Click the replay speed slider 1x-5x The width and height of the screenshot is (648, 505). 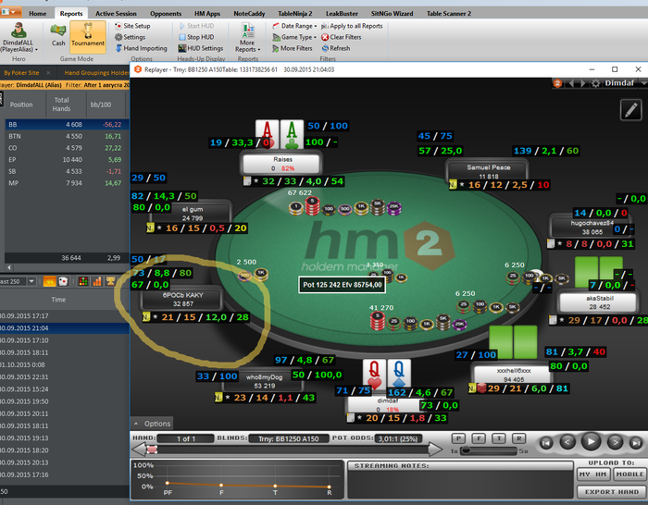[489, 450]
